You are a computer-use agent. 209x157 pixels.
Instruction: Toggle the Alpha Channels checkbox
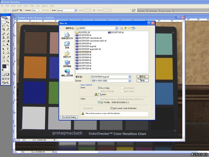click(99, 91)
